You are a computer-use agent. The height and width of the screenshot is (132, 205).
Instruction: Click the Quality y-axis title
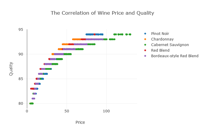click(11, 69)
